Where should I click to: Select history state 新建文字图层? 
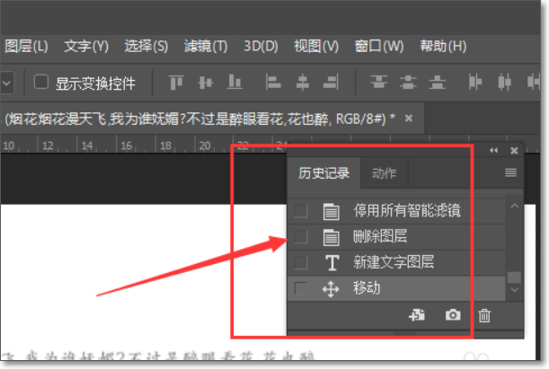(396, 262)
